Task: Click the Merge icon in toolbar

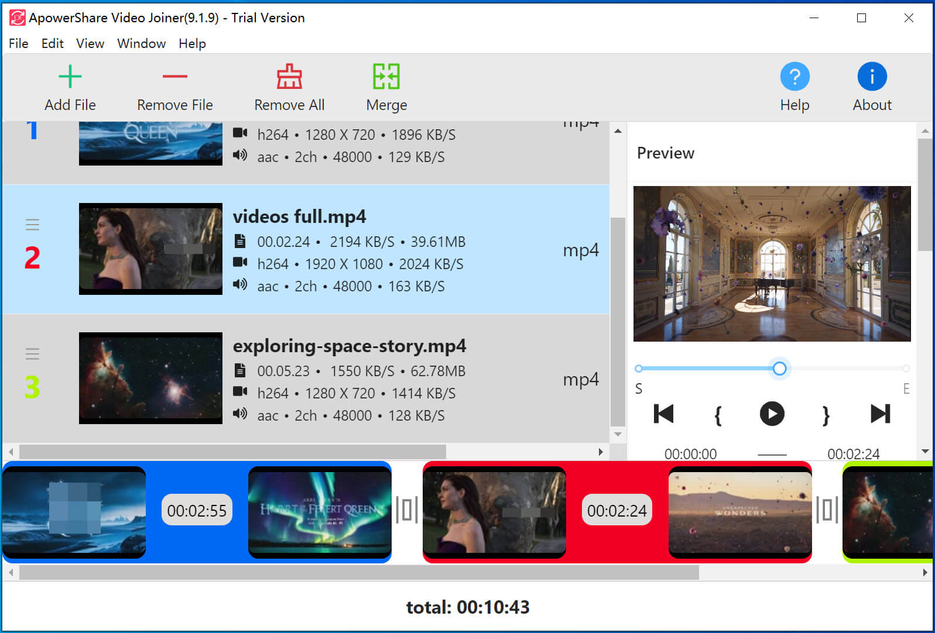Action: pos(386,77)
